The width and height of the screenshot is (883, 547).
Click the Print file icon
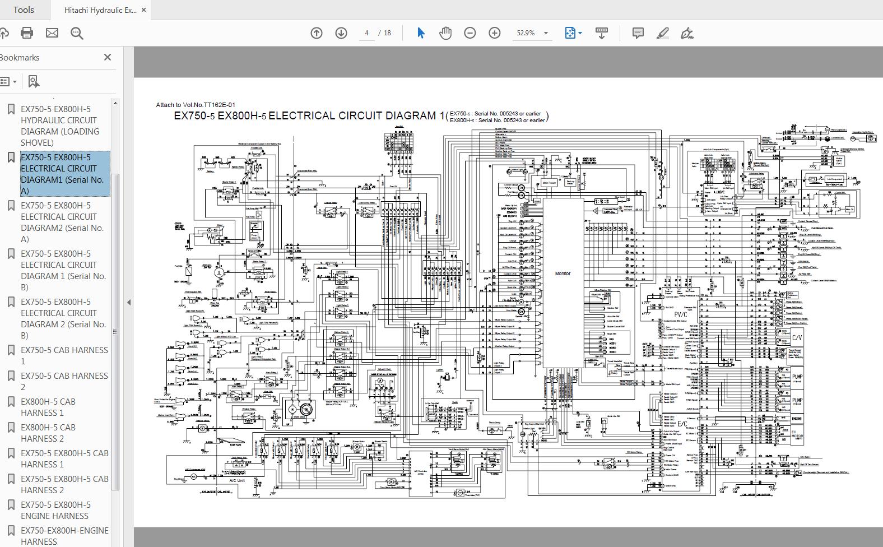tap(26, 33)
